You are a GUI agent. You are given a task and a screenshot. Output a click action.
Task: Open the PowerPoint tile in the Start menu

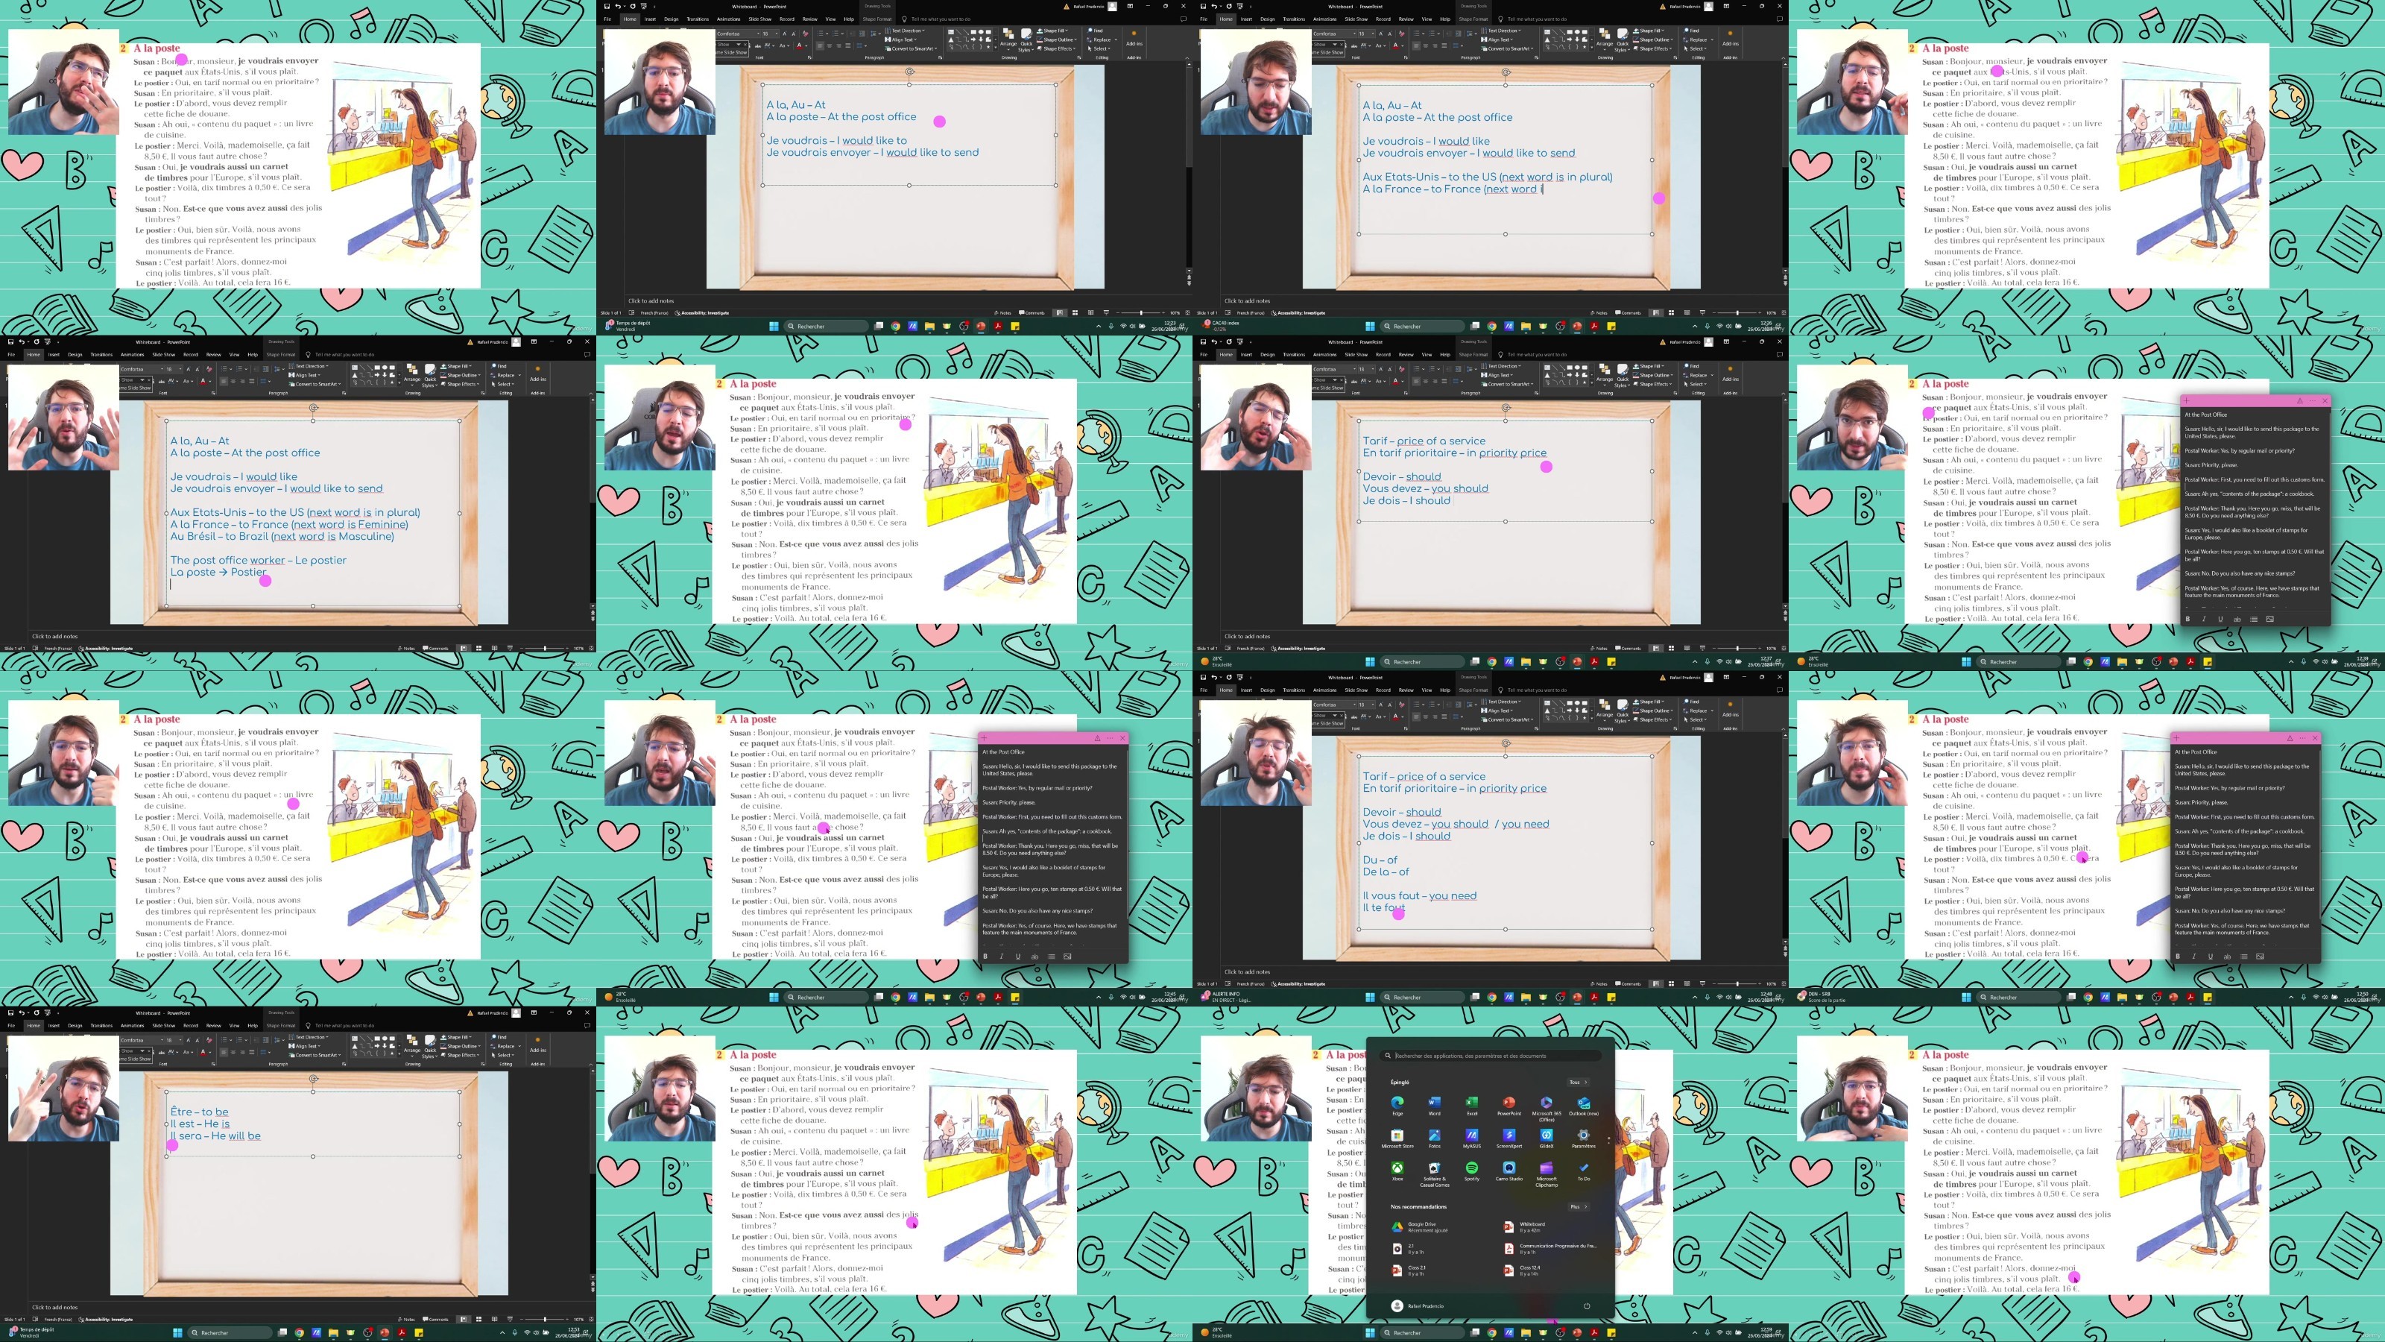1509,1105
